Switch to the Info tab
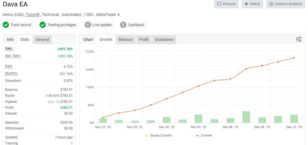308x145 pixels. 10,40
